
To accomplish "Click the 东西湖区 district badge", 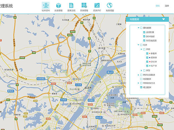I will [41, 79].
